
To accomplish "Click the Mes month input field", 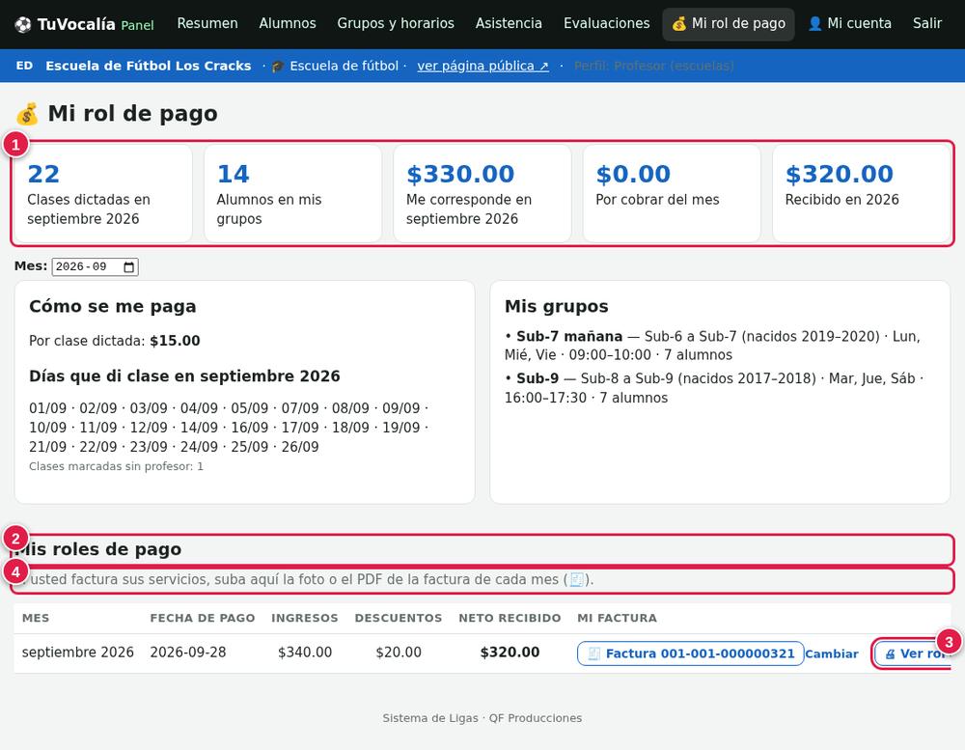I will [95, 266].
